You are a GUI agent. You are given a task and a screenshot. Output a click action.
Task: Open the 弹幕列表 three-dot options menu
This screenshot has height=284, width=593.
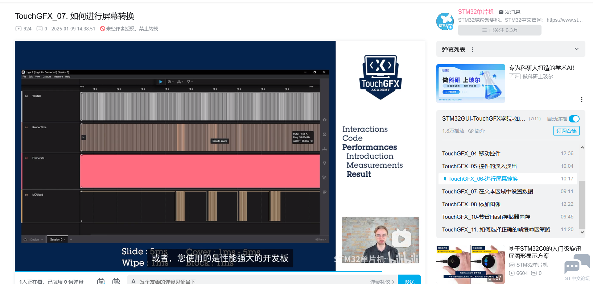pyautogui.click(x=472, y=50)
